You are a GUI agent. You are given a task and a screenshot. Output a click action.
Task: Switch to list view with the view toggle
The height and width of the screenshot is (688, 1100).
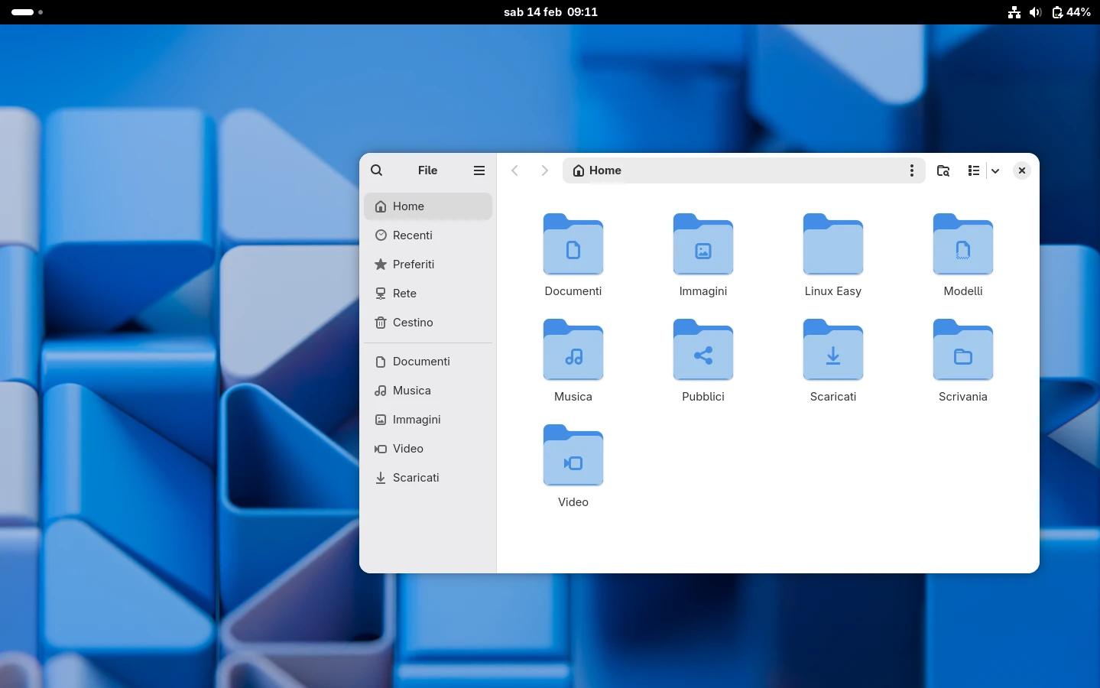tap(972, 170)
